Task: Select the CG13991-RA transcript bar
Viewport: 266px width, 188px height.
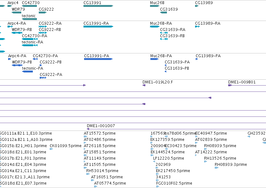Action: pos(98,27)
